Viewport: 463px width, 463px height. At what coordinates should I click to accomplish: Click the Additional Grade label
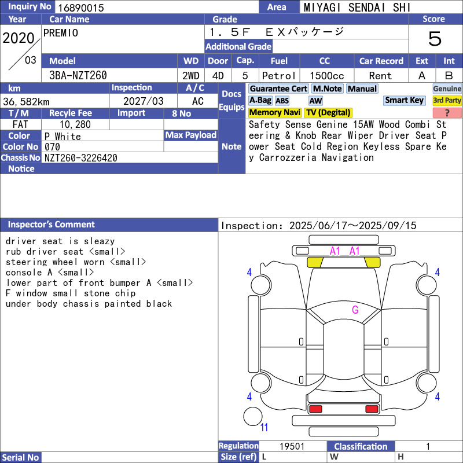(x=238, y=47)
